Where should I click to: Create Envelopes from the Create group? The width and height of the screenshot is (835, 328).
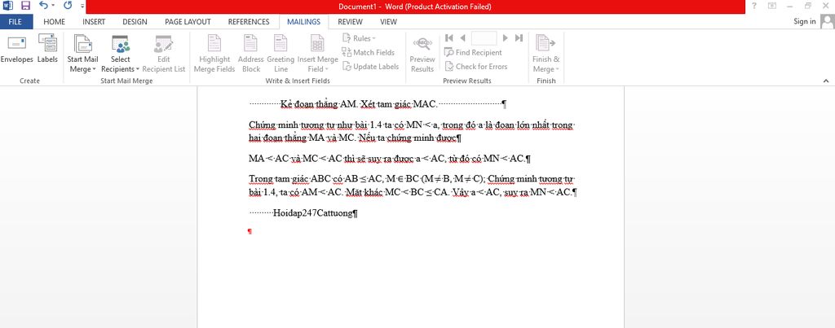16,50
